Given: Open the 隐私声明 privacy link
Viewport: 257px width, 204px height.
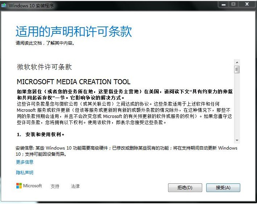Looking at the screenshot, I should coord(25,172).
